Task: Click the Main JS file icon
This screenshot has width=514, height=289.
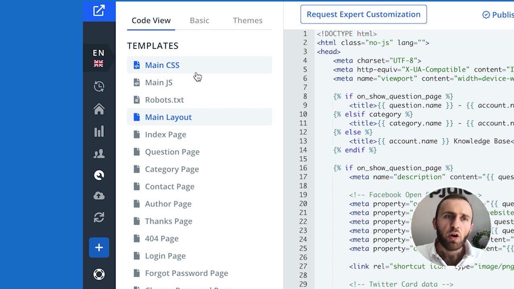Action: click(x=137, y=82)
